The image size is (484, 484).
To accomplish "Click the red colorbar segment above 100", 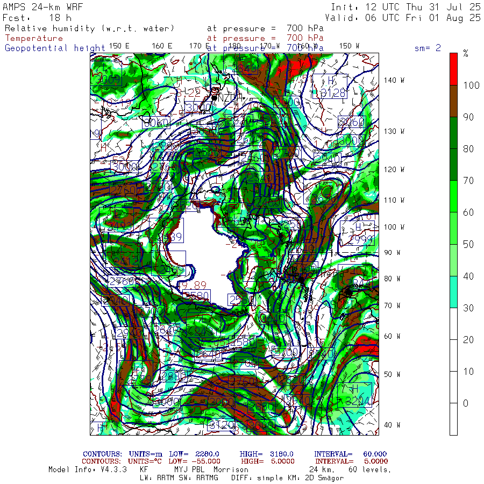I will (453, 69).
